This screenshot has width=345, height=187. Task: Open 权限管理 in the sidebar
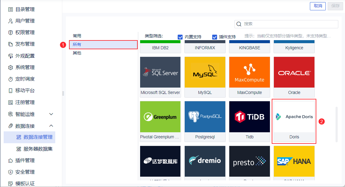click(25, 33)
